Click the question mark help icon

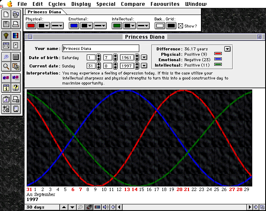[16, 88]
